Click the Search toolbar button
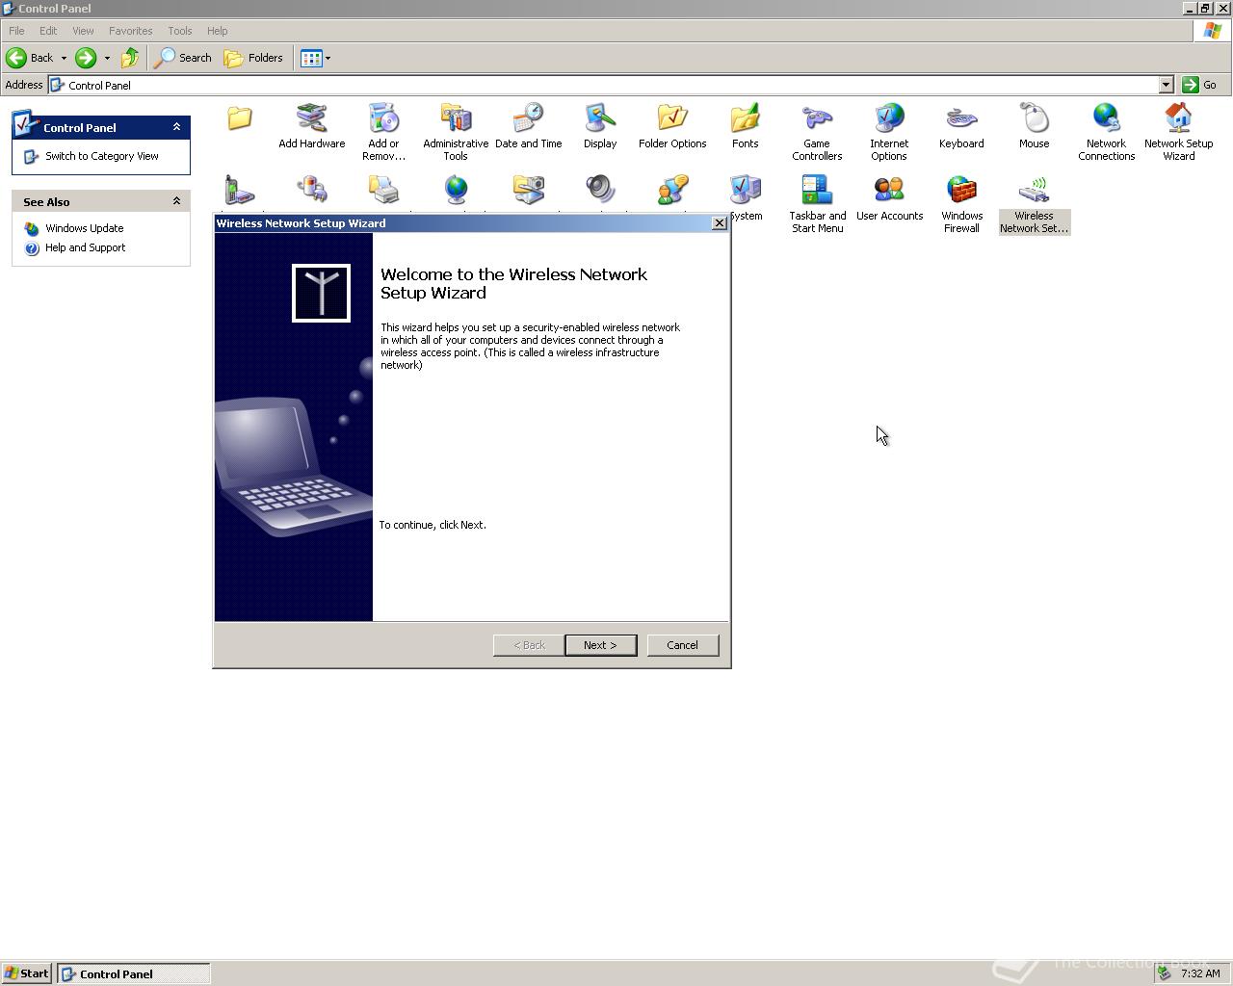This screenshot has height=986, width=1233. (x=183, y=58)
